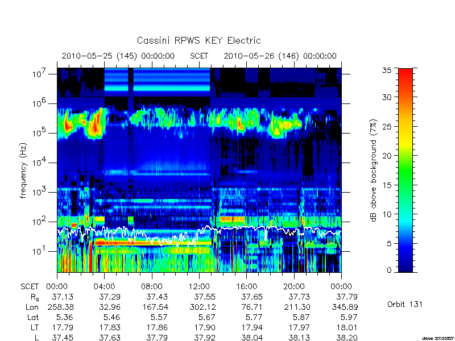The image size is (455, 341).
Task: Click the Lat value 5.36
Action: [65, 317]
